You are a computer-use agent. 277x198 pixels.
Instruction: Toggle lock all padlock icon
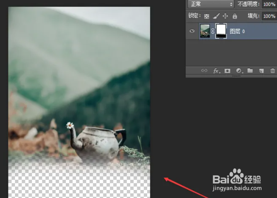click(x=235, y=16)
